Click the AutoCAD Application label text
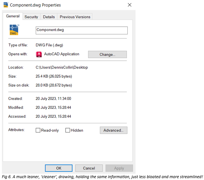The height and width of the screenshot is (180, 204). coord(62,54)
